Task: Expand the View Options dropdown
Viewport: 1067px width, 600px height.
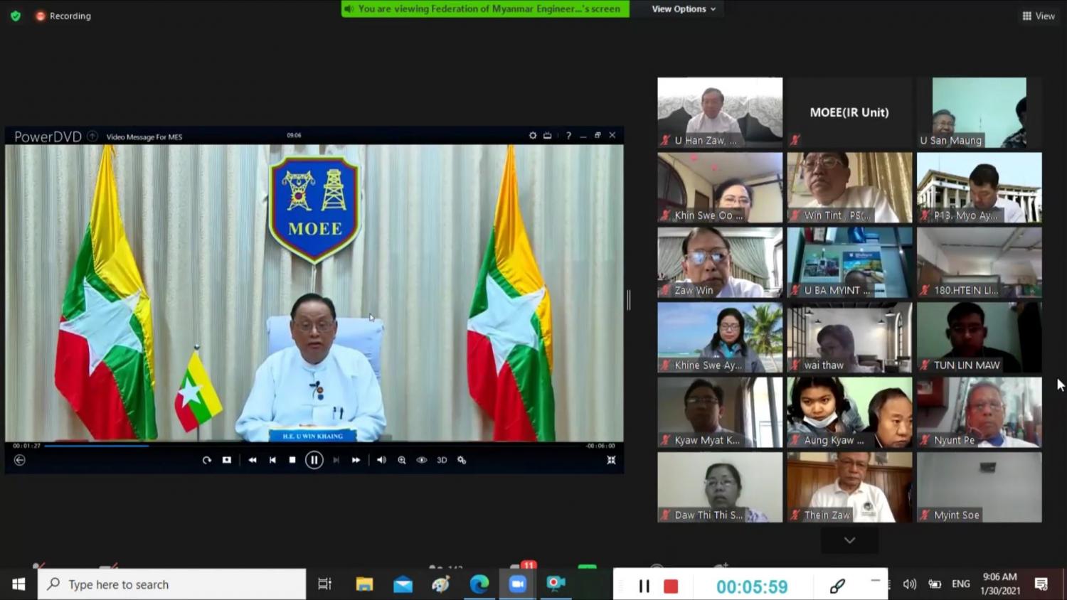Action: [683, 9]
